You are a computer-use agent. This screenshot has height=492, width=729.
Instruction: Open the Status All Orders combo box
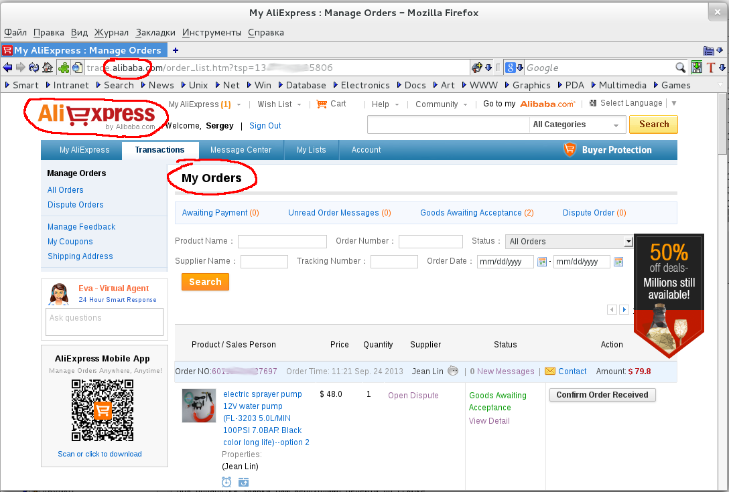(569, 242)
